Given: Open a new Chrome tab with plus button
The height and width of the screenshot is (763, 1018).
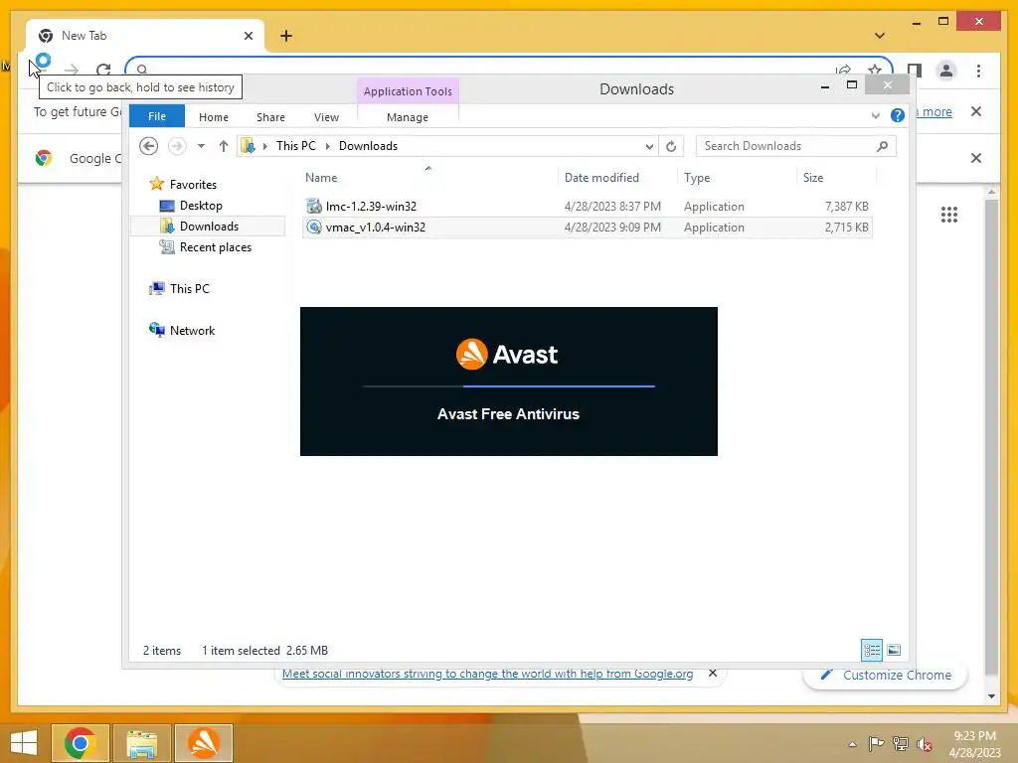Looking at the screenshot, I should 285,36.
